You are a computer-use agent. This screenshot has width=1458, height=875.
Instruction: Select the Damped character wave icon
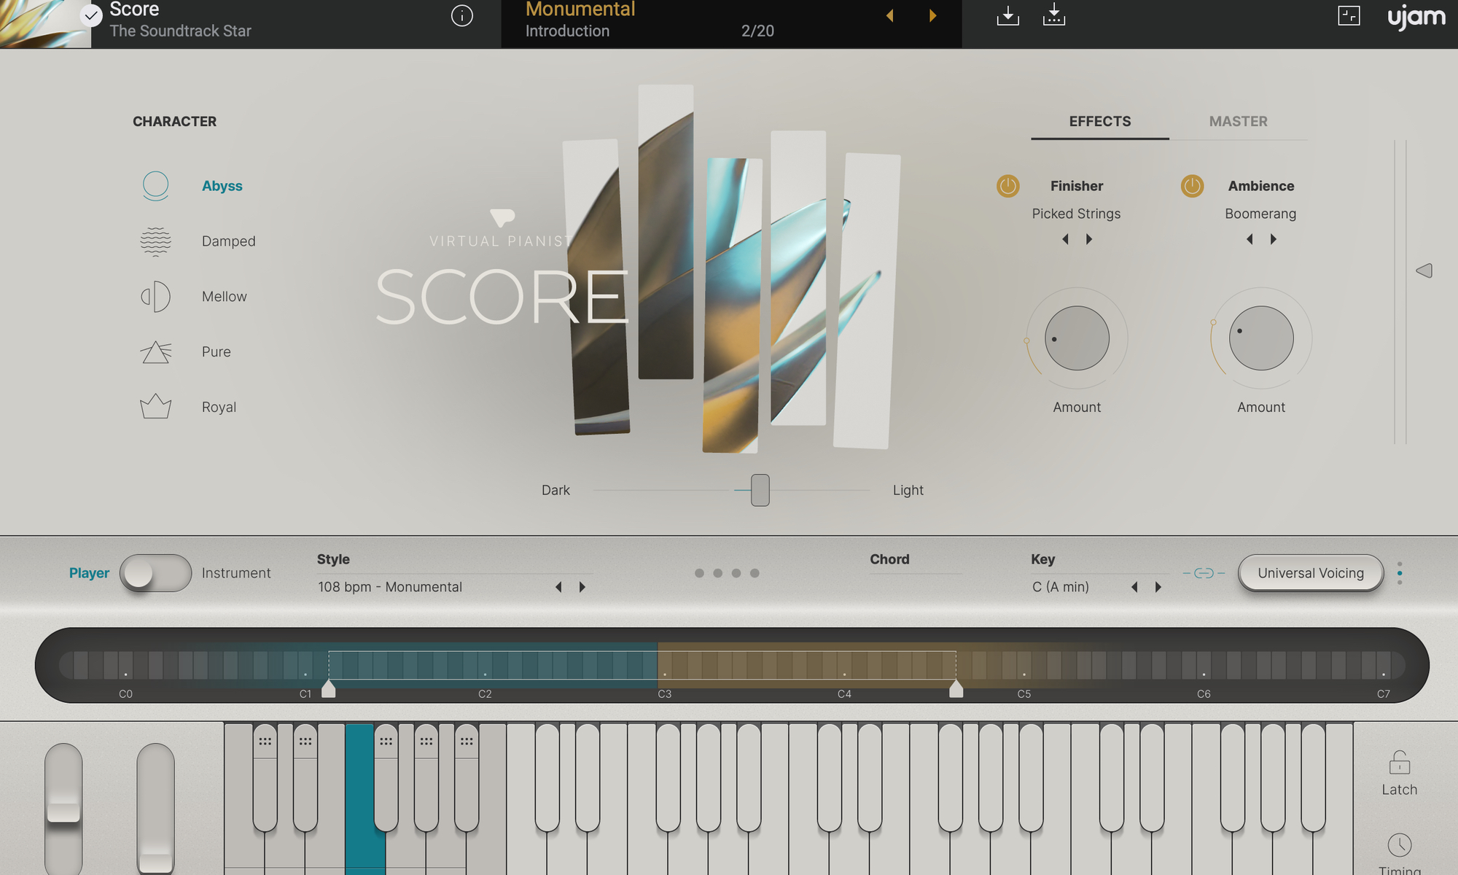click(155, 241)
